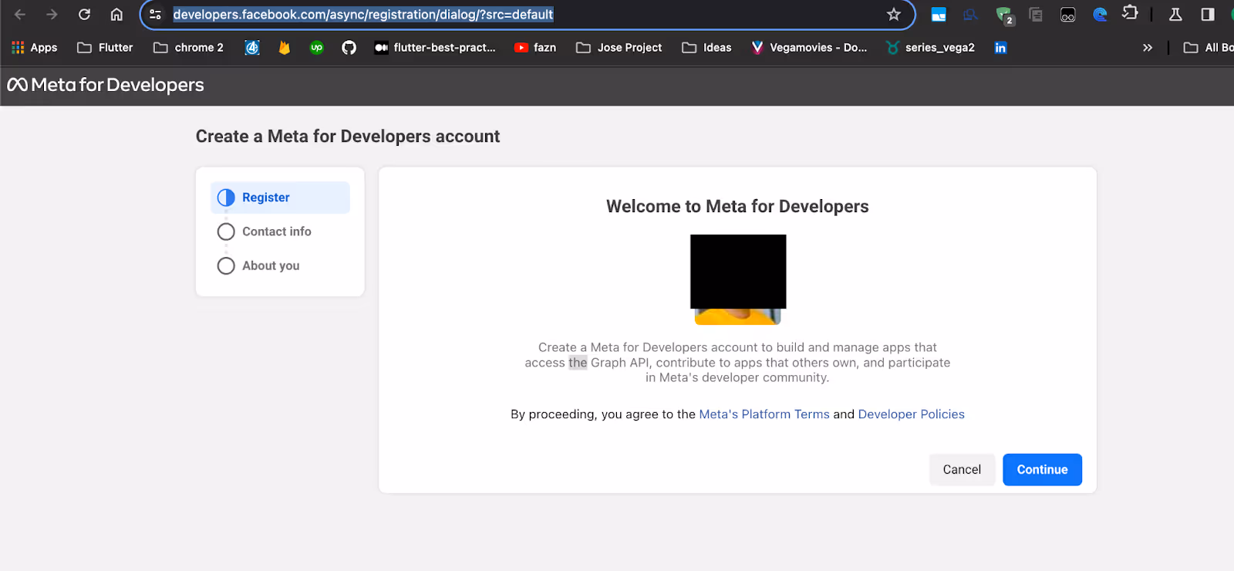1234x571 pixels.
Task: Open the blue folder-window extension icon
Action: point(939,14)
